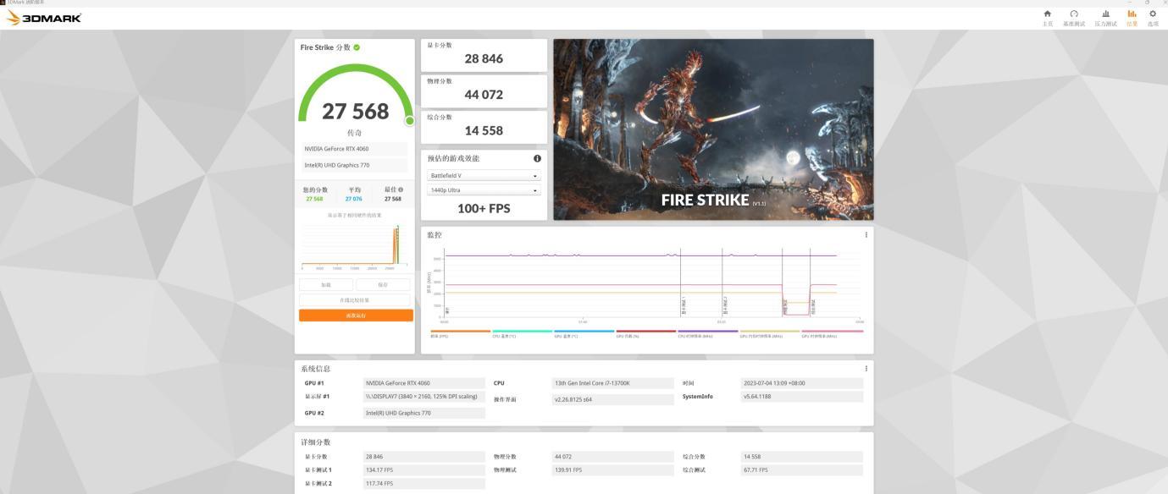Image resolution: width=1168 pixels, height=494 pixels.
Task: Click the score distribution histogram
Action: tap(354, 247)
